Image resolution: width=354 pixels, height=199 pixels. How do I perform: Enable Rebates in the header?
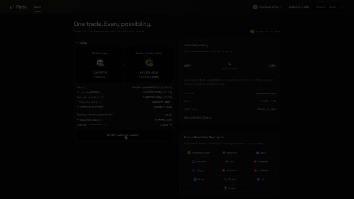[326, 7]
